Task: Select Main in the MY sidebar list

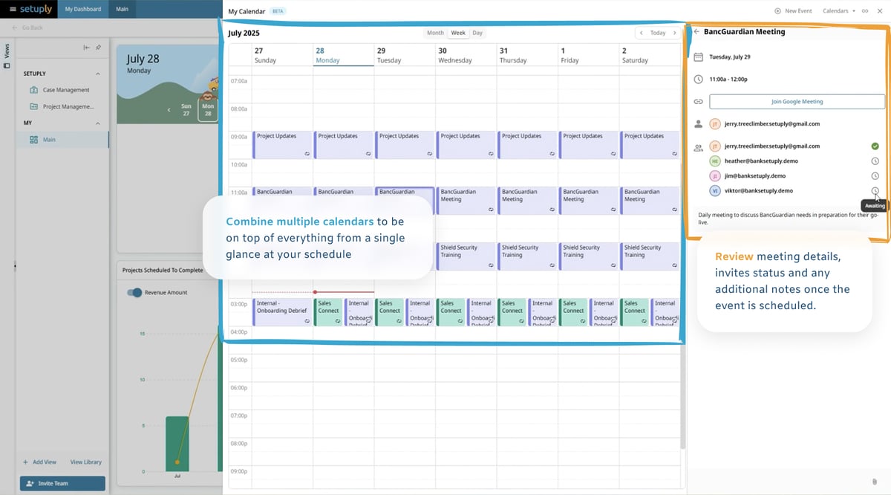Action: click(x=62, y=140)
